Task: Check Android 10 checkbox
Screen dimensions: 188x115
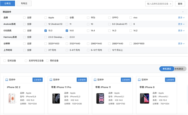Action: (x=88, y=24)
